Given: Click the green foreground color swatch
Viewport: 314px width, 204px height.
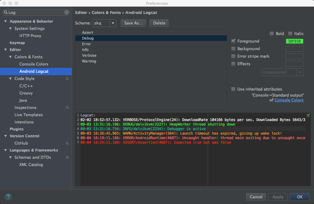Looking at the screenshot, I should tap(294, 41).
